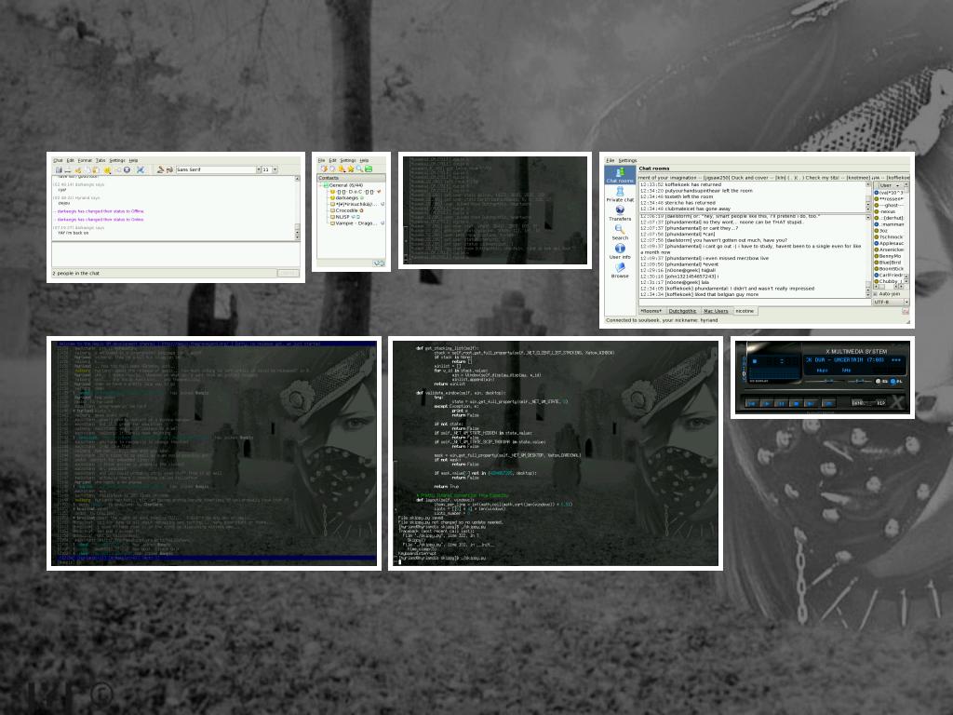Adjust the XMMS volume slider
Image resolution: width=953 pixels, height=715 pixels.
(x=823, y=381)
